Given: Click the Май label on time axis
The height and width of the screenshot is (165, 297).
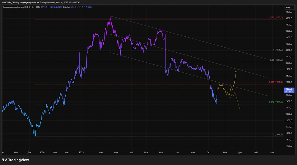Looking at the screenshot, I should (x=131, y=152).
